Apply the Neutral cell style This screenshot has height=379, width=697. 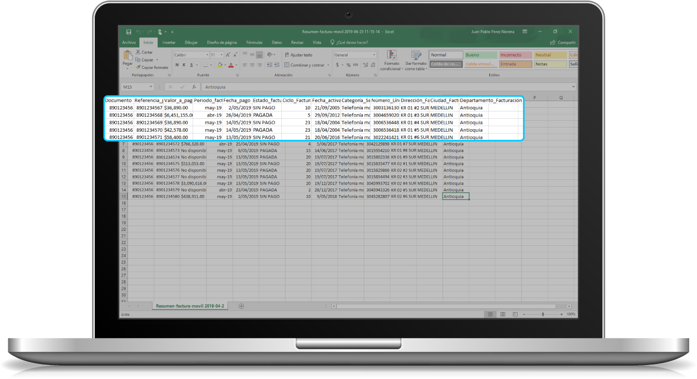[550, 54]
